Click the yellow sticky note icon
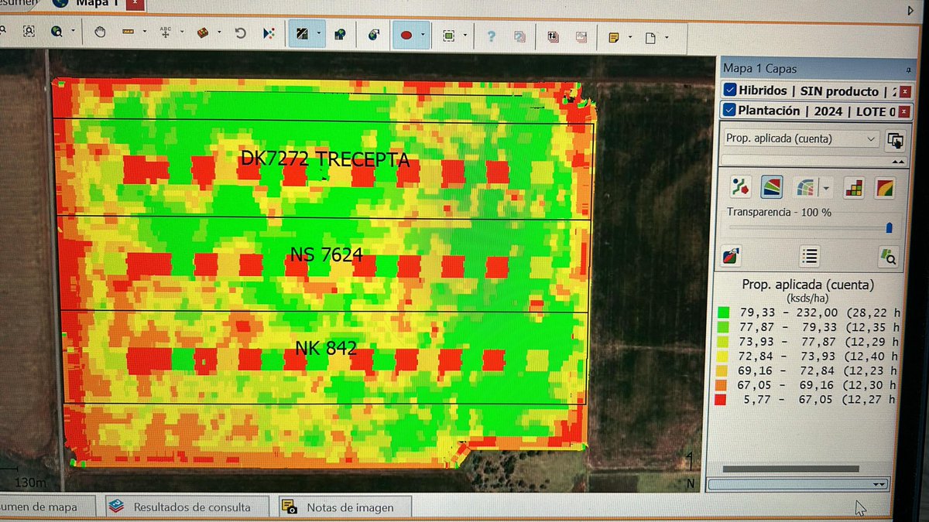The width and height of the screenshot is (929, 522). [614, 37]
